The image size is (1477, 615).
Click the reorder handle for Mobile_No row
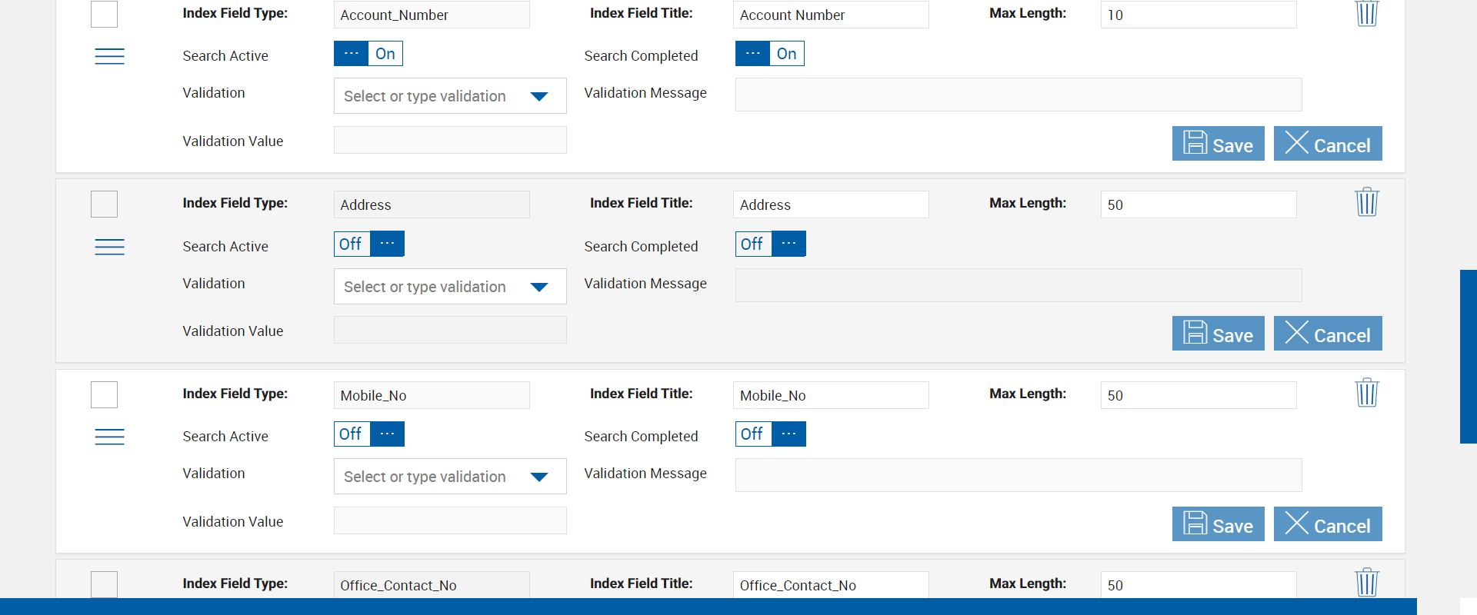point(109,437)
